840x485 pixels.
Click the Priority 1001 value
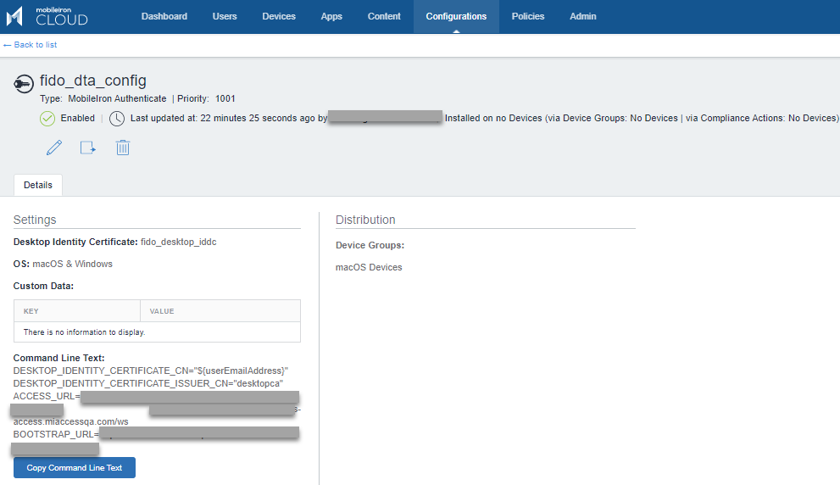tap(225, 98)
